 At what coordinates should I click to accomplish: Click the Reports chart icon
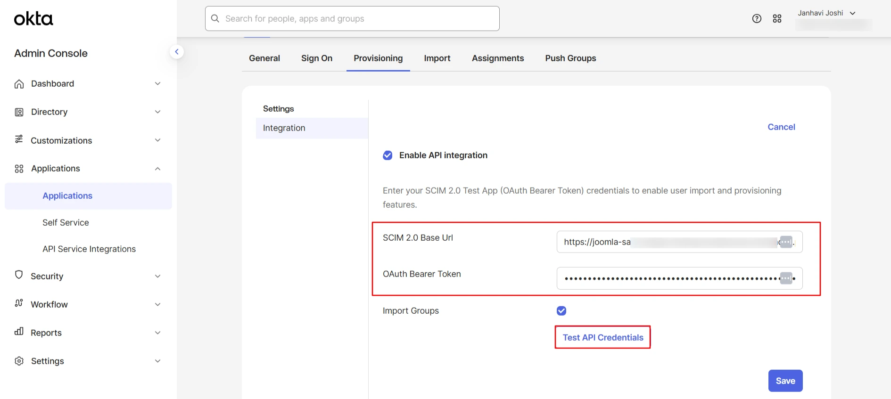(x=19, y=332)
